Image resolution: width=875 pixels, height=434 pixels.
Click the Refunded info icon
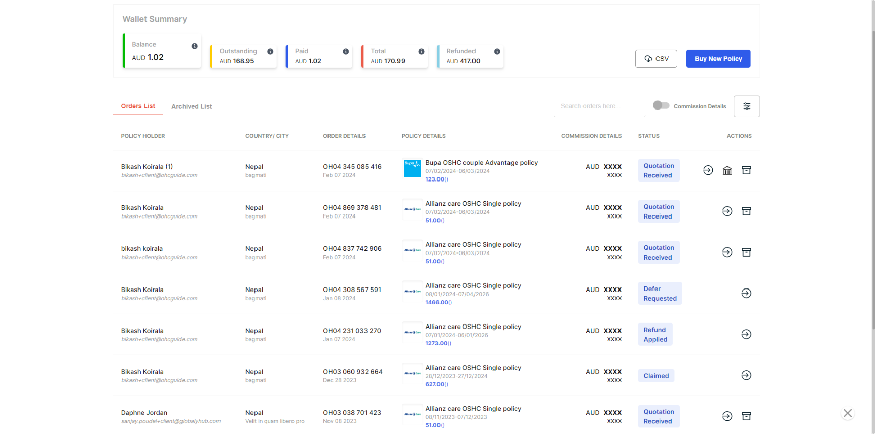point(497,52)
